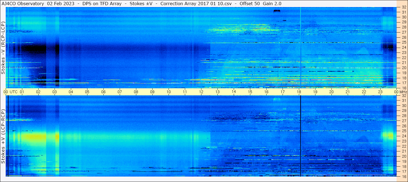Click the 09 UTC hour marker
Screen dimensions: 408x182
click(152, 92)
